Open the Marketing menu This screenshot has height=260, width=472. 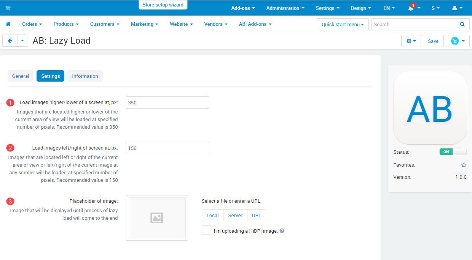pyautogui.click(x=145, y=24)
